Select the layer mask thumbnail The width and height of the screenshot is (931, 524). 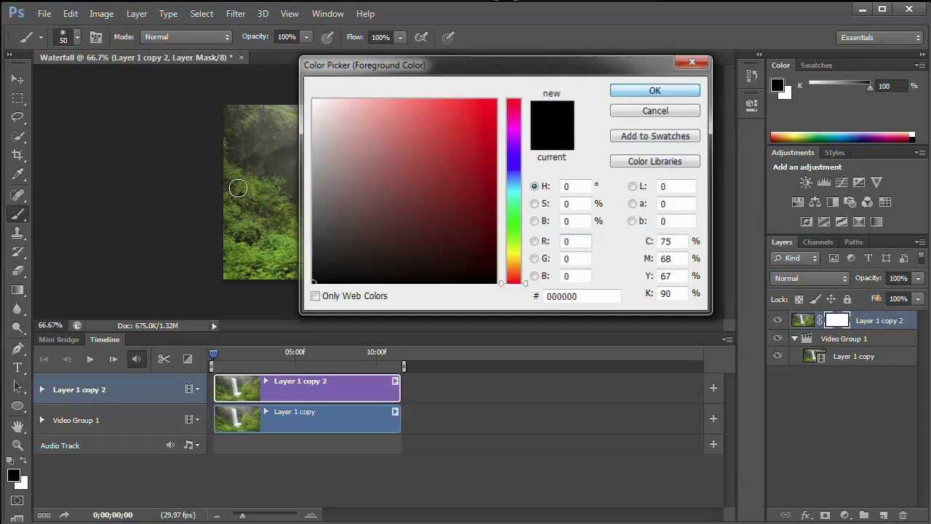(x=836, y=320)
